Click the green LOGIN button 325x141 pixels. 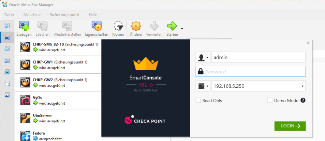coord(290,126)
